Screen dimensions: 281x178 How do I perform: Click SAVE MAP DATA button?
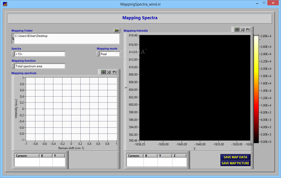pos(235,157)
